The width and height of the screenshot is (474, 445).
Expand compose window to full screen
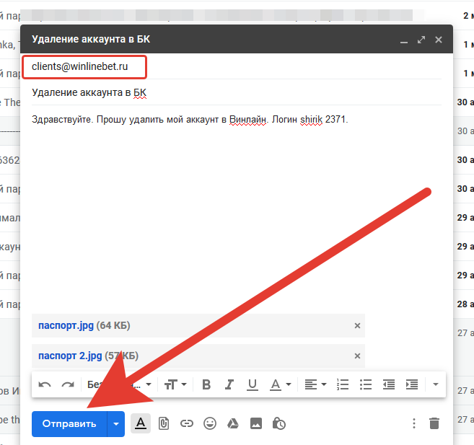point(421,40)
